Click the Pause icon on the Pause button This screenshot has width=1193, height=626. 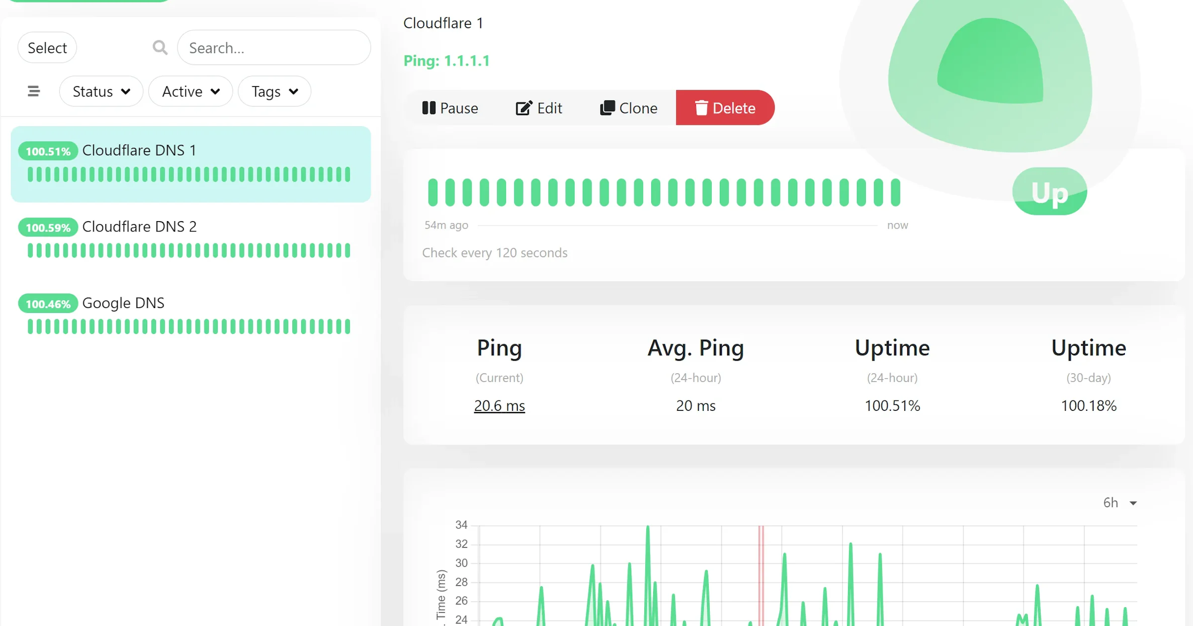[429, 108]
